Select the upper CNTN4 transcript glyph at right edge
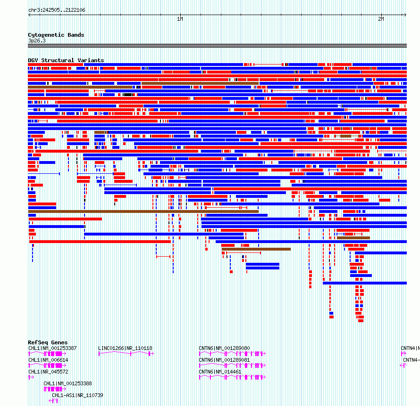The image size is (420, 406). pyautogui.click(x=403, y=354)
